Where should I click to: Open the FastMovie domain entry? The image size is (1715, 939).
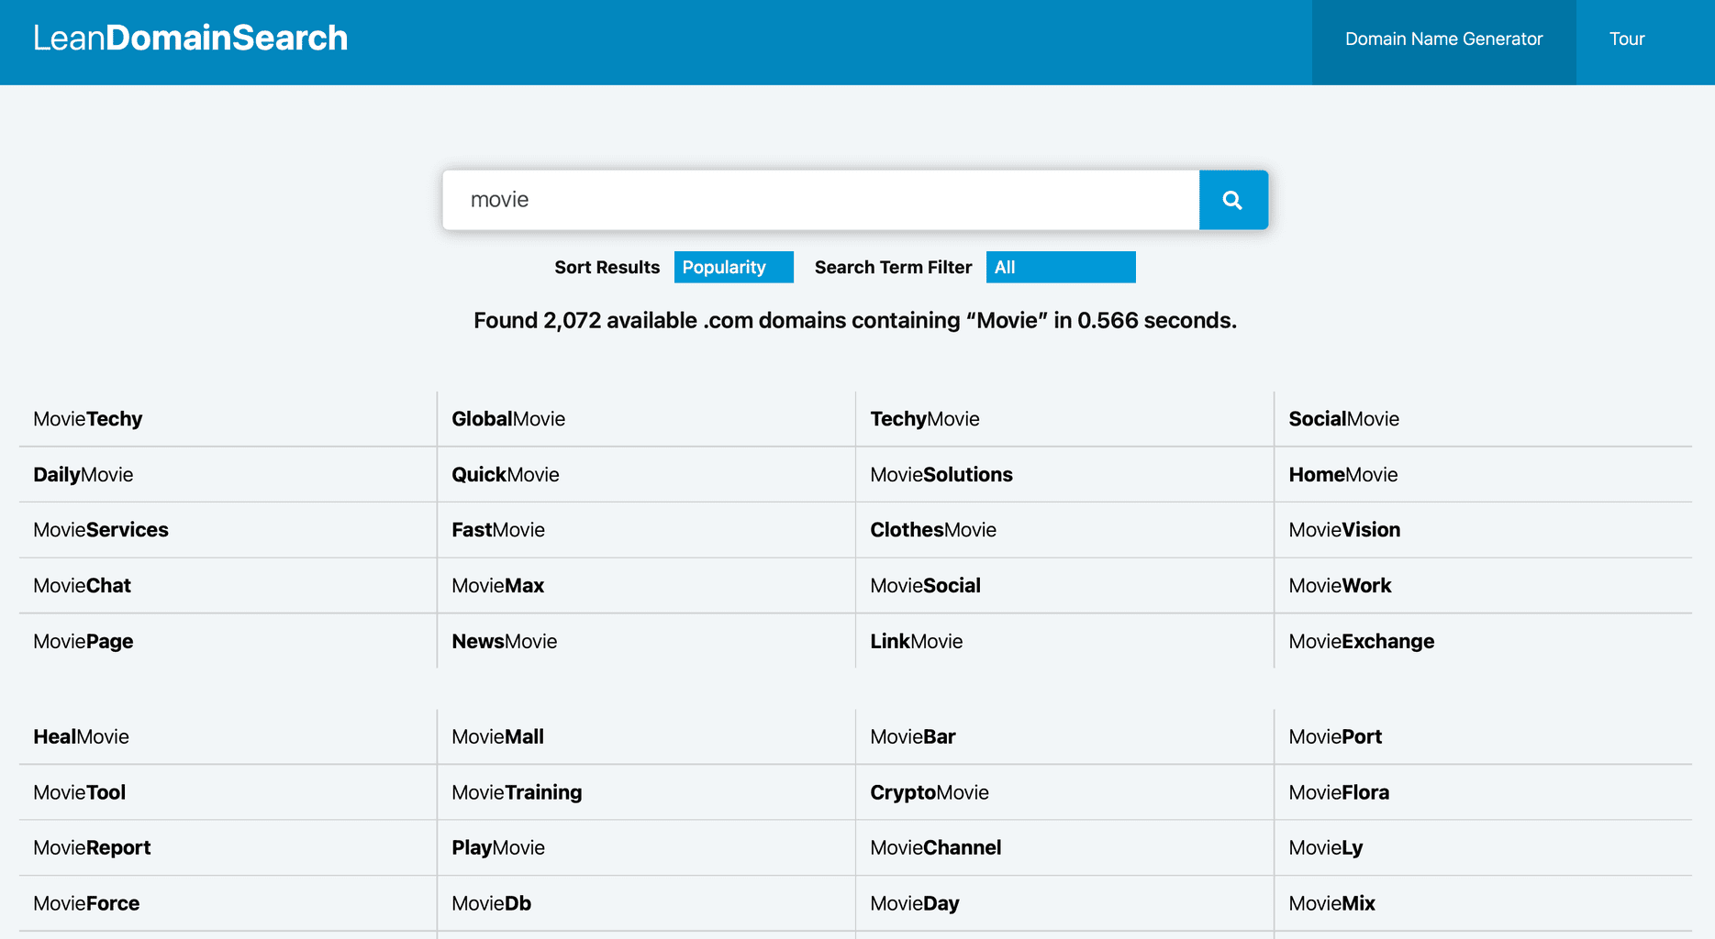click(x=498, y=530)
